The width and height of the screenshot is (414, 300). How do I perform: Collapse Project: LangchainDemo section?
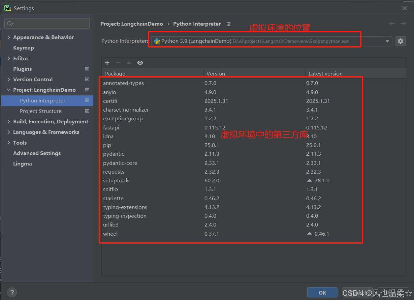pyautogui.click(x=9, y=90)
